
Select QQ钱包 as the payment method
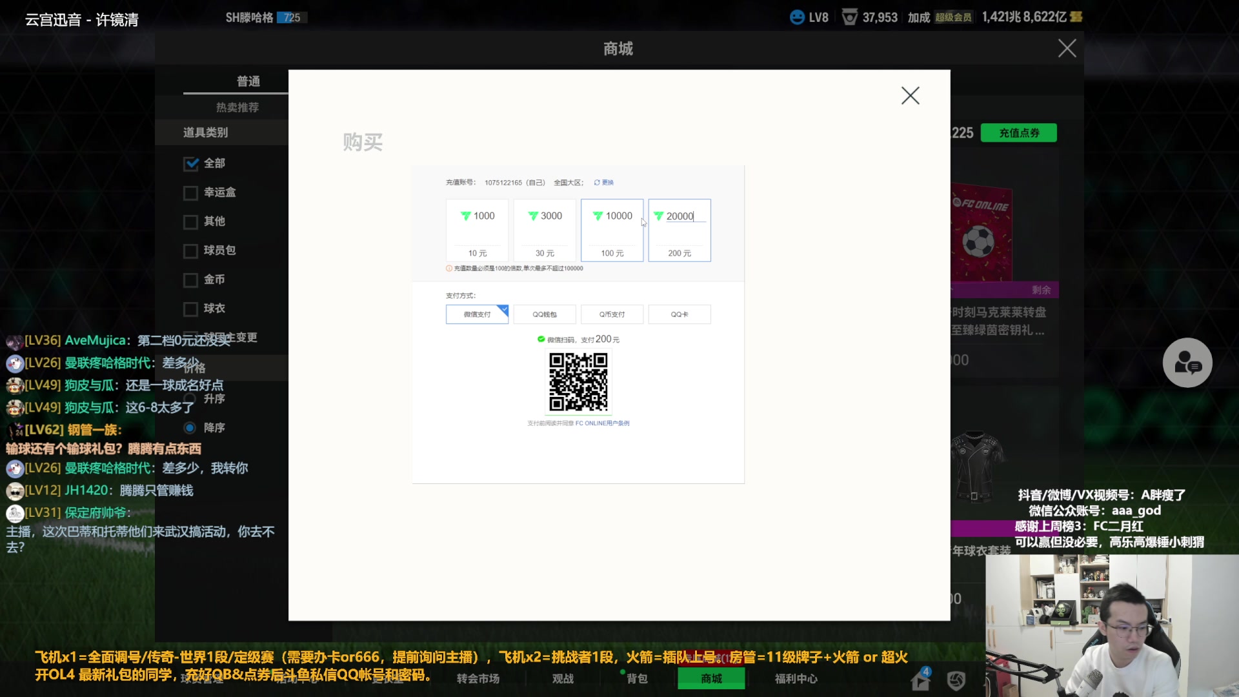[545, 314]
